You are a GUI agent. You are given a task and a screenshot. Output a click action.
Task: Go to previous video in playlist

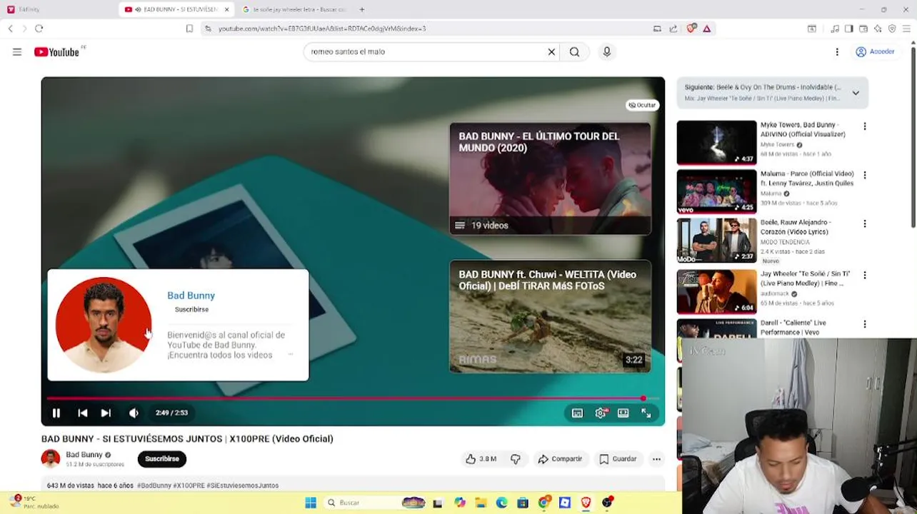[x=83, y=413]
